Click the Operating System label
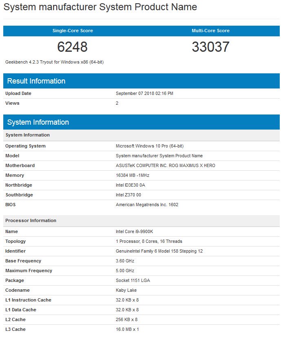Viewport: 281px width, 339px height. click(x=25, y=146)
